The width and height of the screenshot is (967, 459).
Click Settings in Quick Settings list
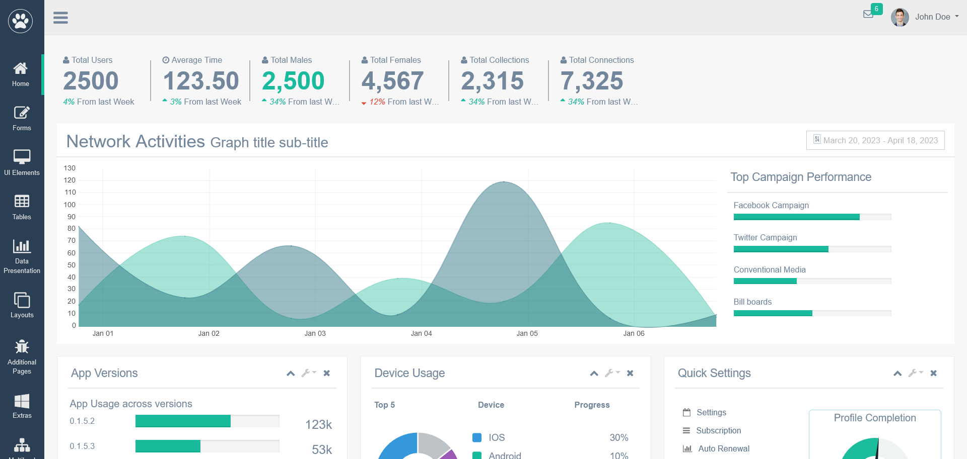click(x=711, y=412)
